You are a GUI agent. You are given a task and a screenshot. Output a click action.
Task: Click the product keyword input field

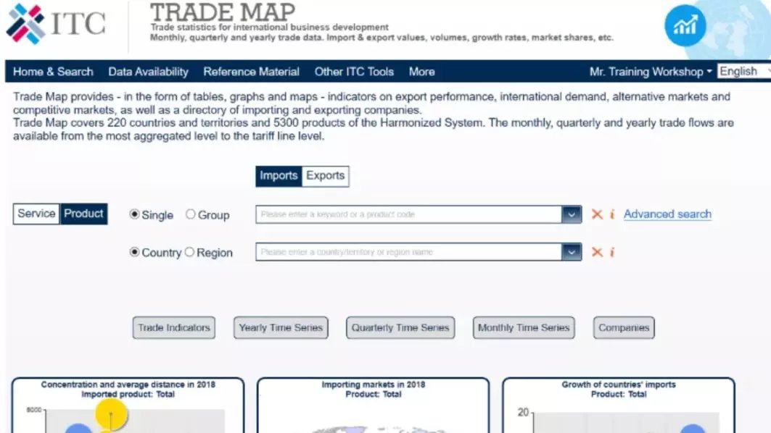click(x=409, y=214)
